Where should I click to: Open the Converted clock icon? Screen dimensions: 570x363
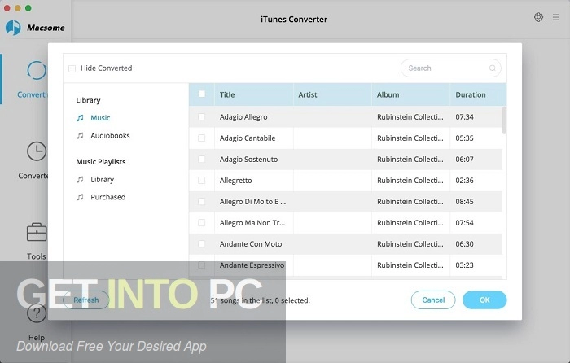(x=37, y=151)
